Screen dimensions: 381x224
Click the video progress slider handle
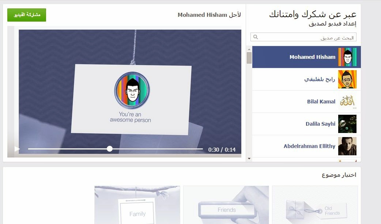tap(110, 149)
